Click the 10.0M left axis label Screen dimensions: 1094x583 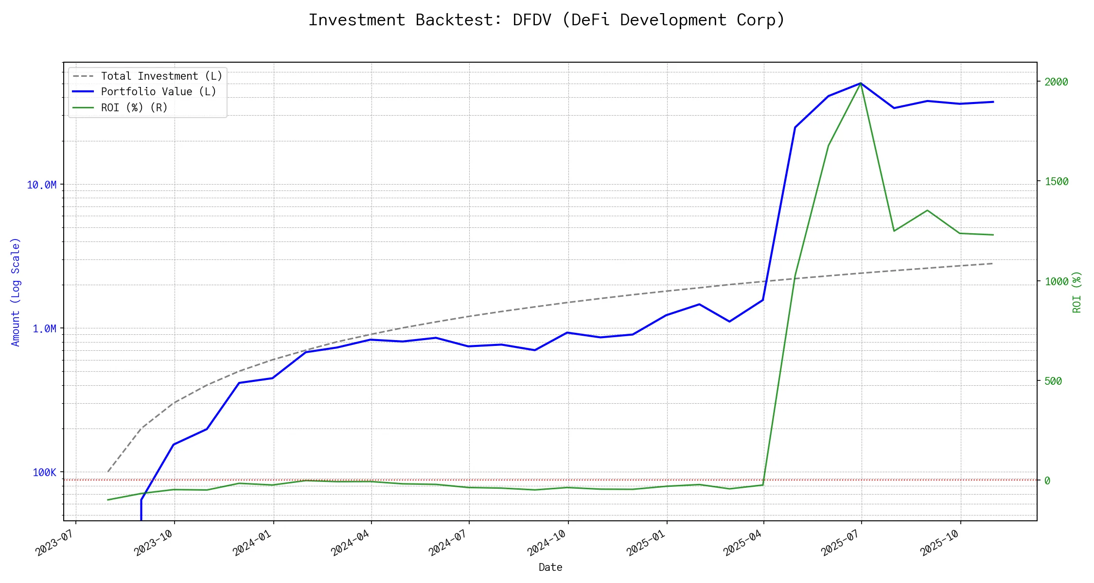click(41, 185)
